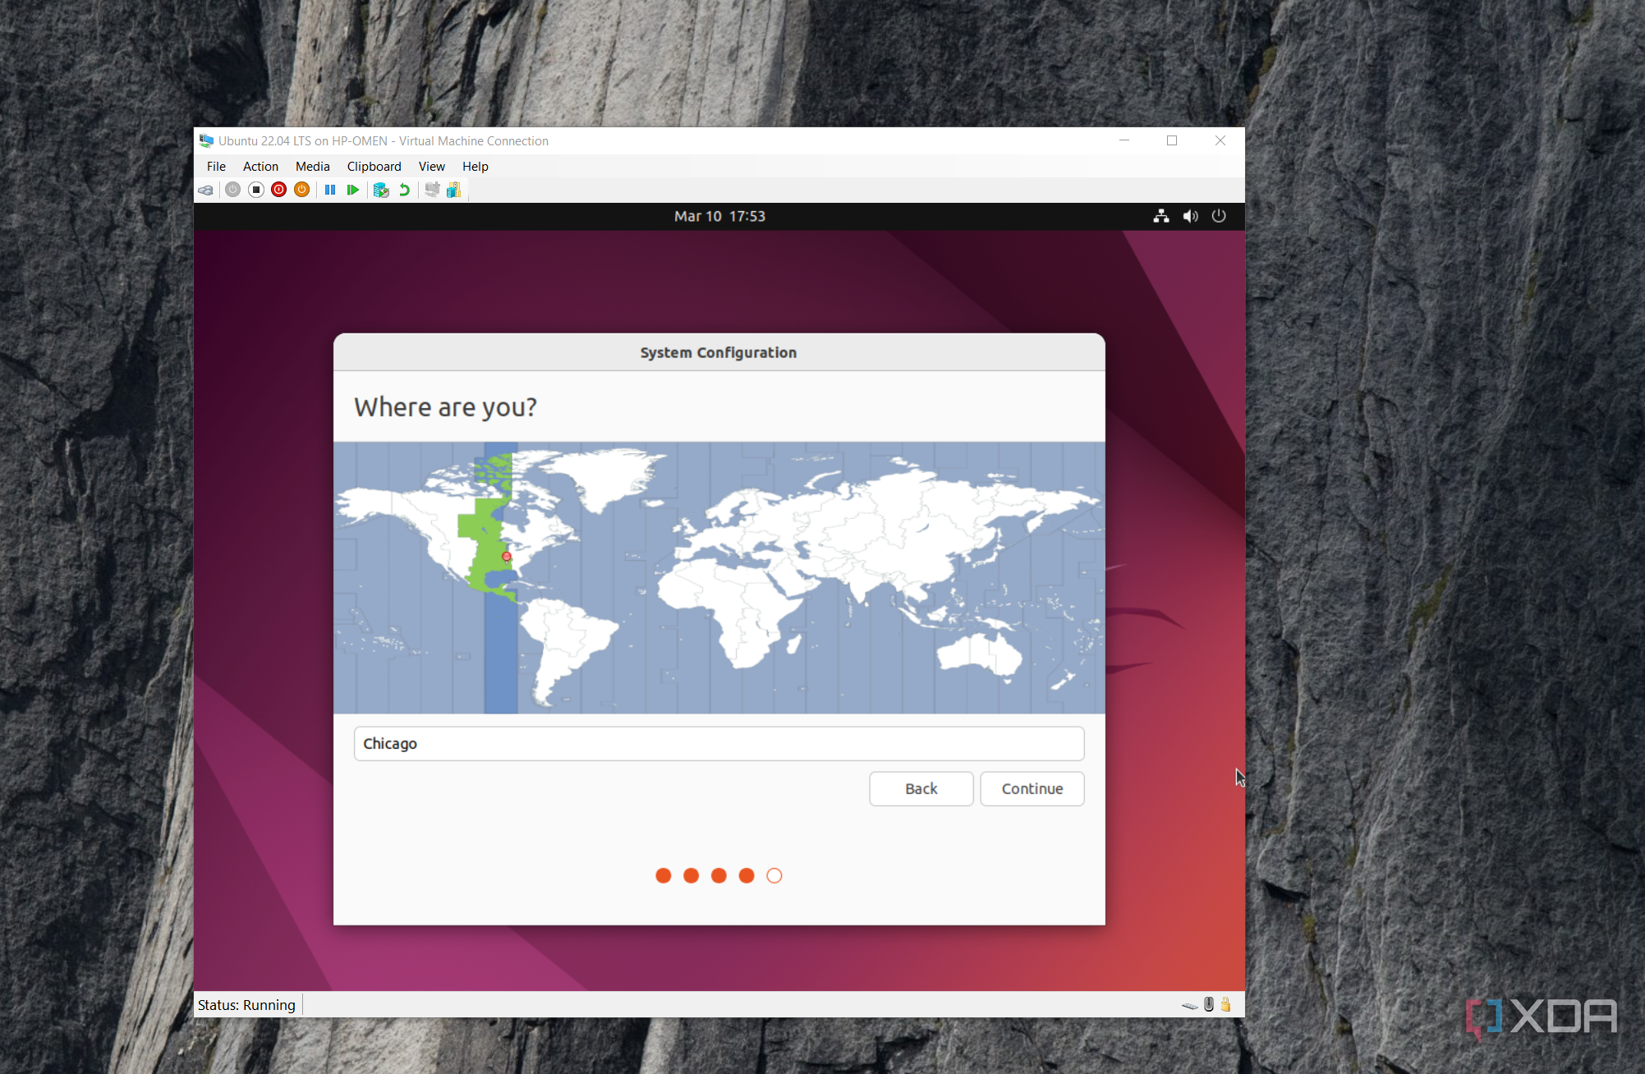
Task: Click the mouse status bar icon
Action: (x=1209, y=1004)
